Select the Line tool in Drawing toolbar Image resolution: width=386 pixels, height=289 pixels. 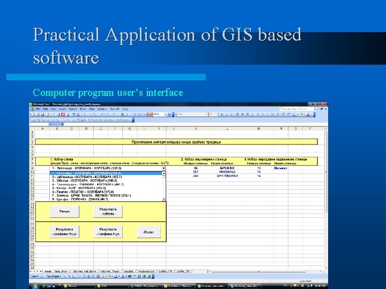64,276
